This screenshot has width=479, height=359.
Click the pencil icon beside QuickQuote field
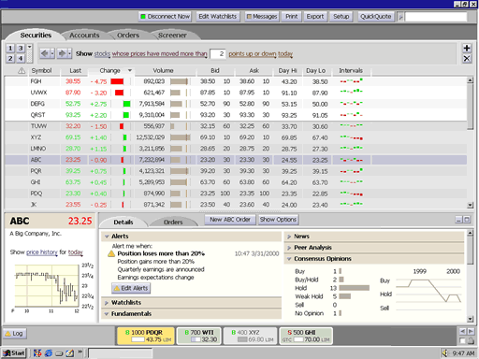coord(400,17)
